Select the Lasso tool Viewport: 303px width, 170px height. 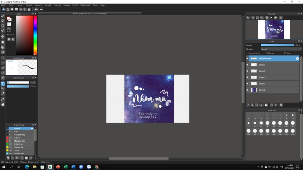click(3, 63)
